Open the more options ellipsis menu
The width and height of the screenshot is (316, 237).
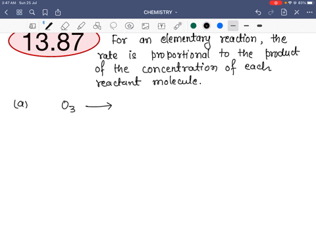pyautogui.click(x=309, y=13)
